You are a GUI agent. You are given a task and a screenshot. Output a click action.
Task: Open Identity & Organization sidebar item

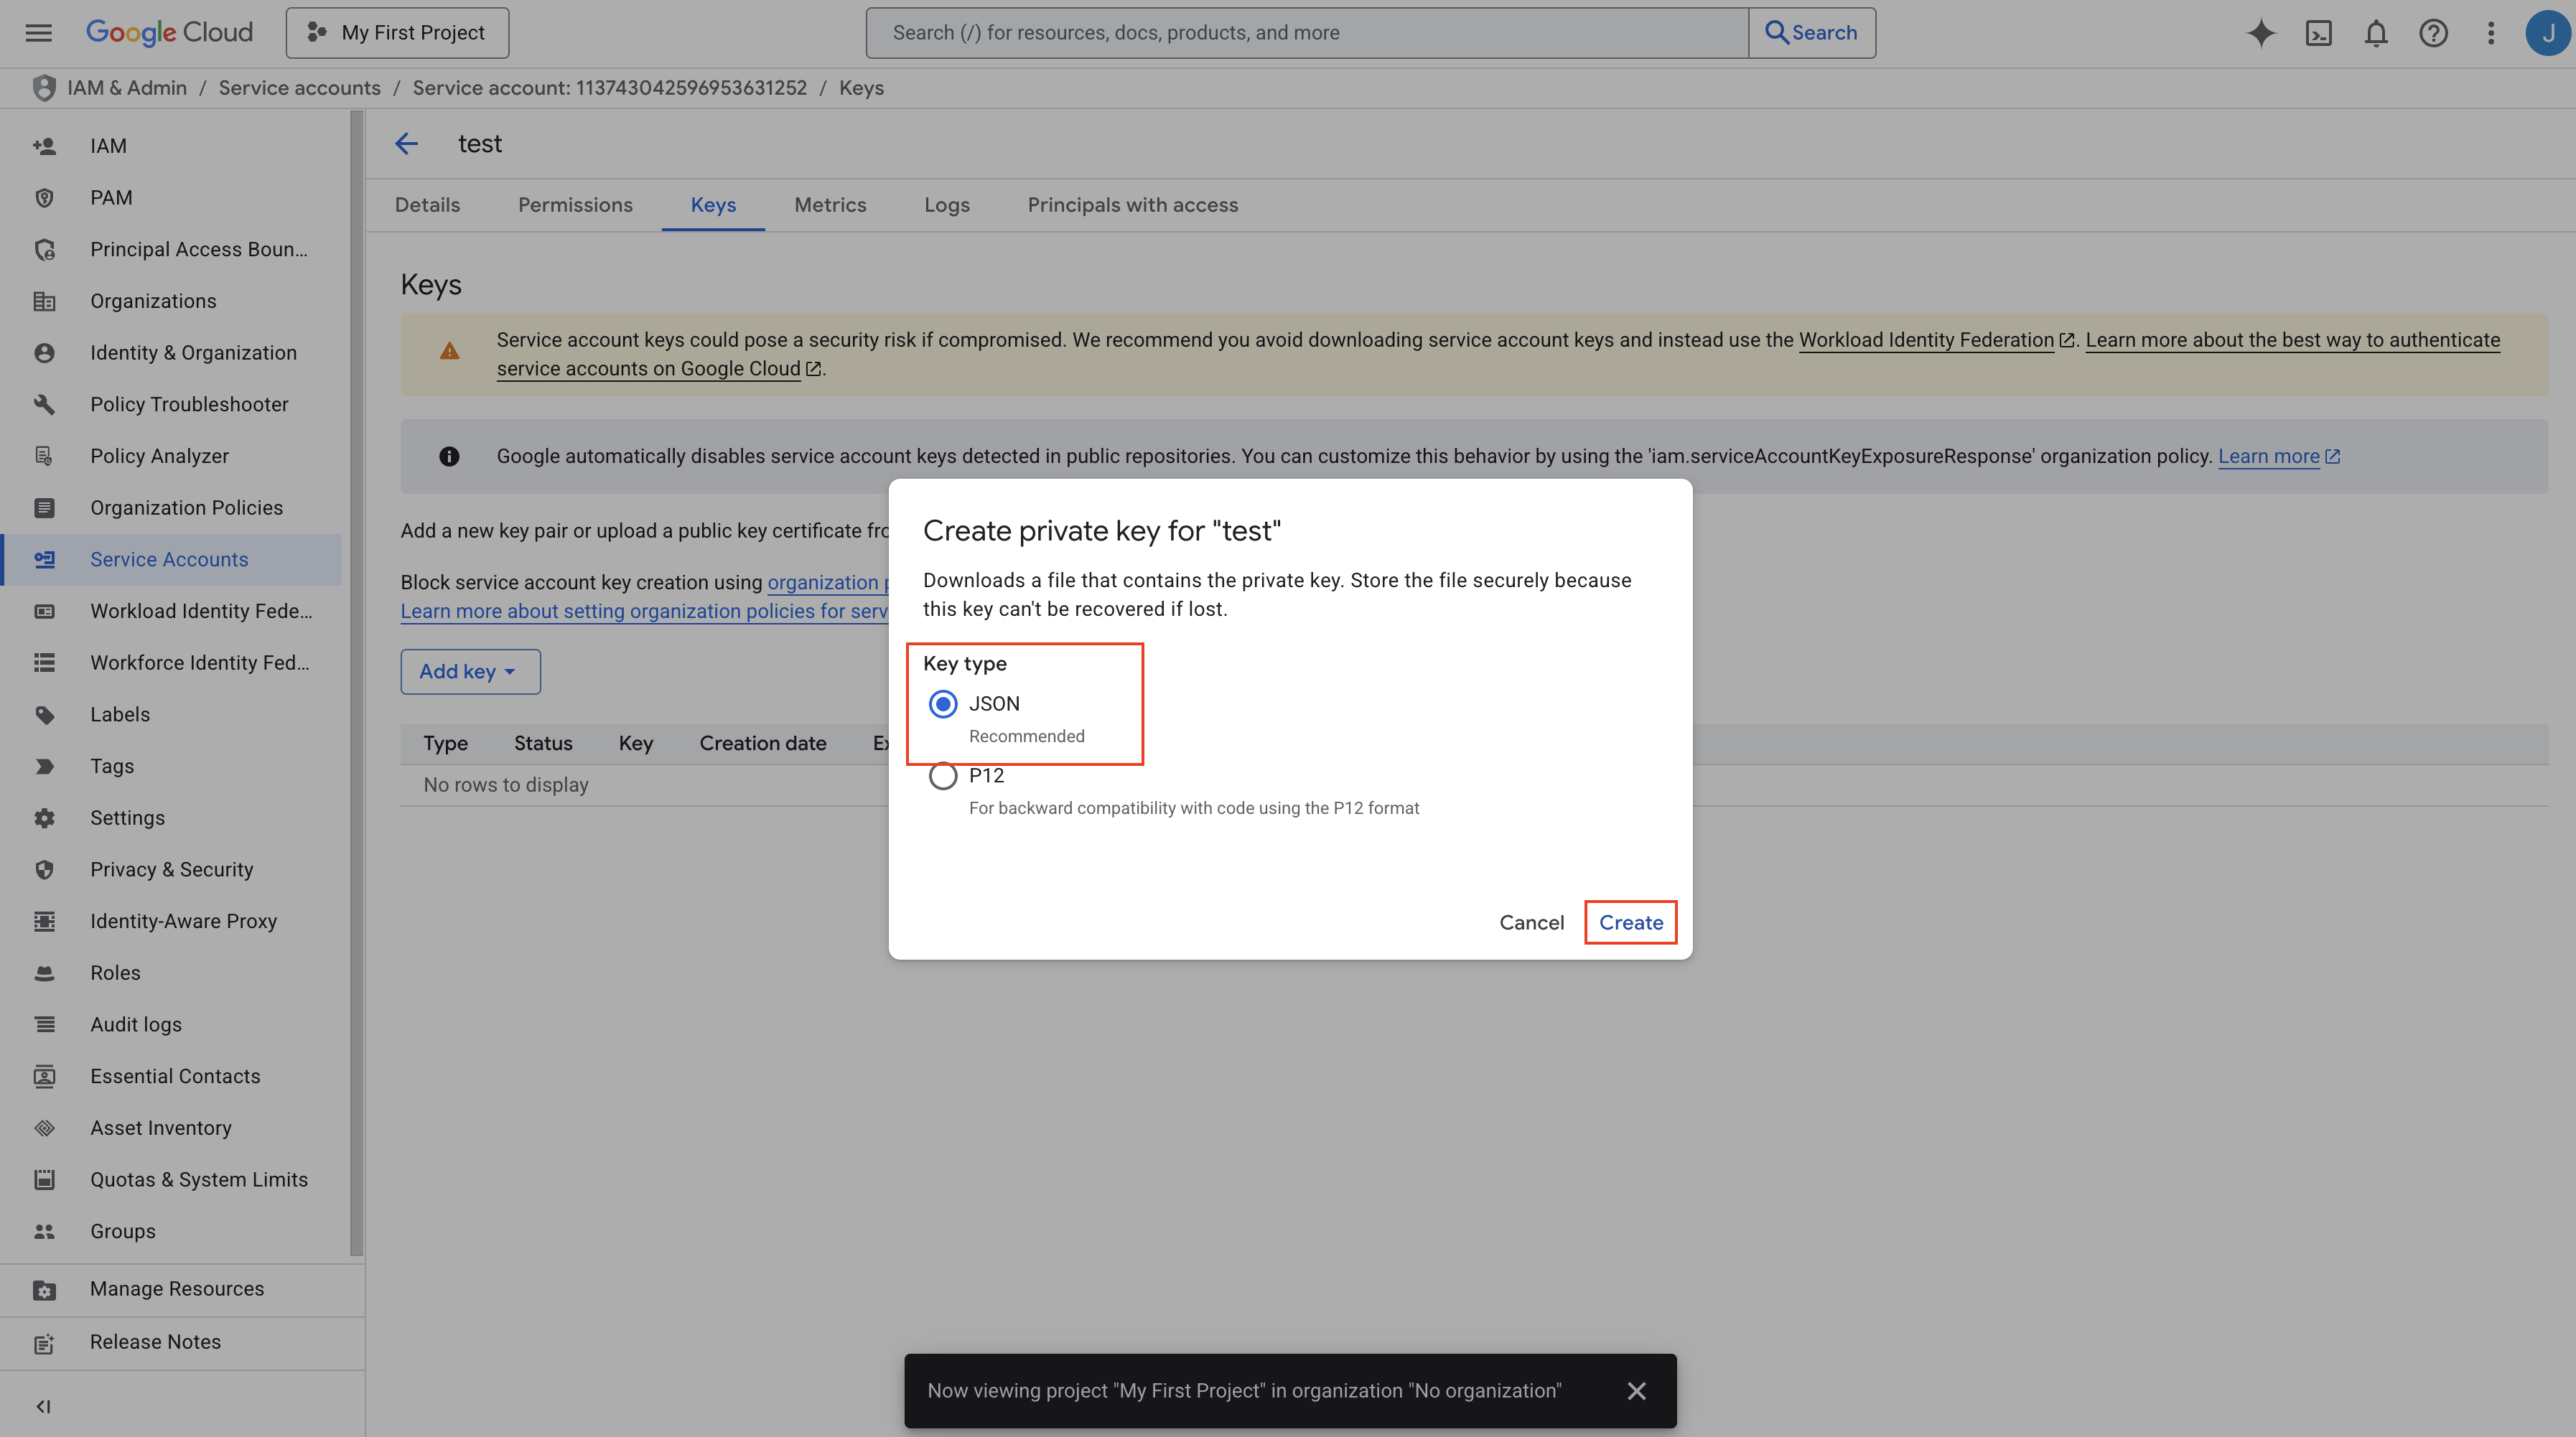(x=172, y=353)
